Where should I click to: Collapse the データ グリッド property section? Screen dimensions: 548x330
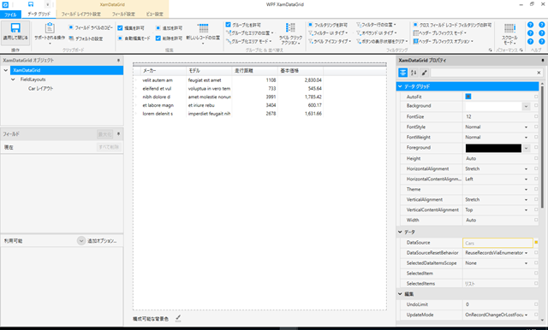pos(400,86)
